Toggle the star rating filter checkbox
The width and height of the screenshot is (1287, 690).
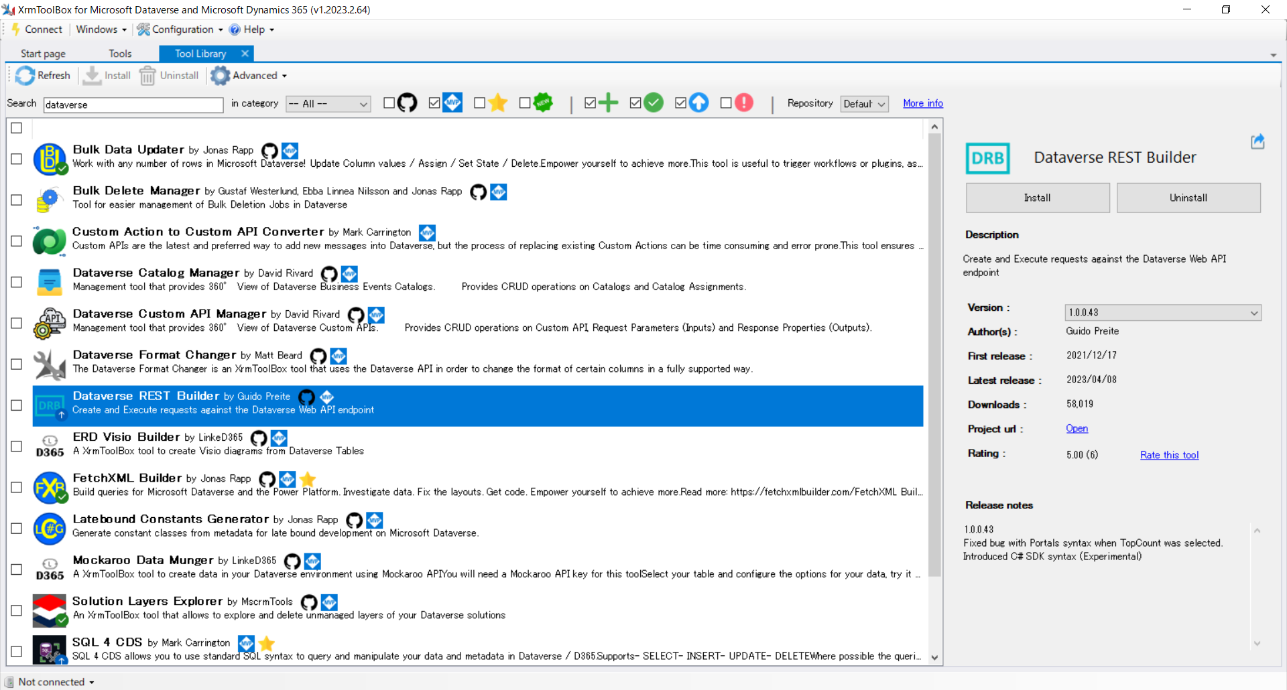click(479, 103)
